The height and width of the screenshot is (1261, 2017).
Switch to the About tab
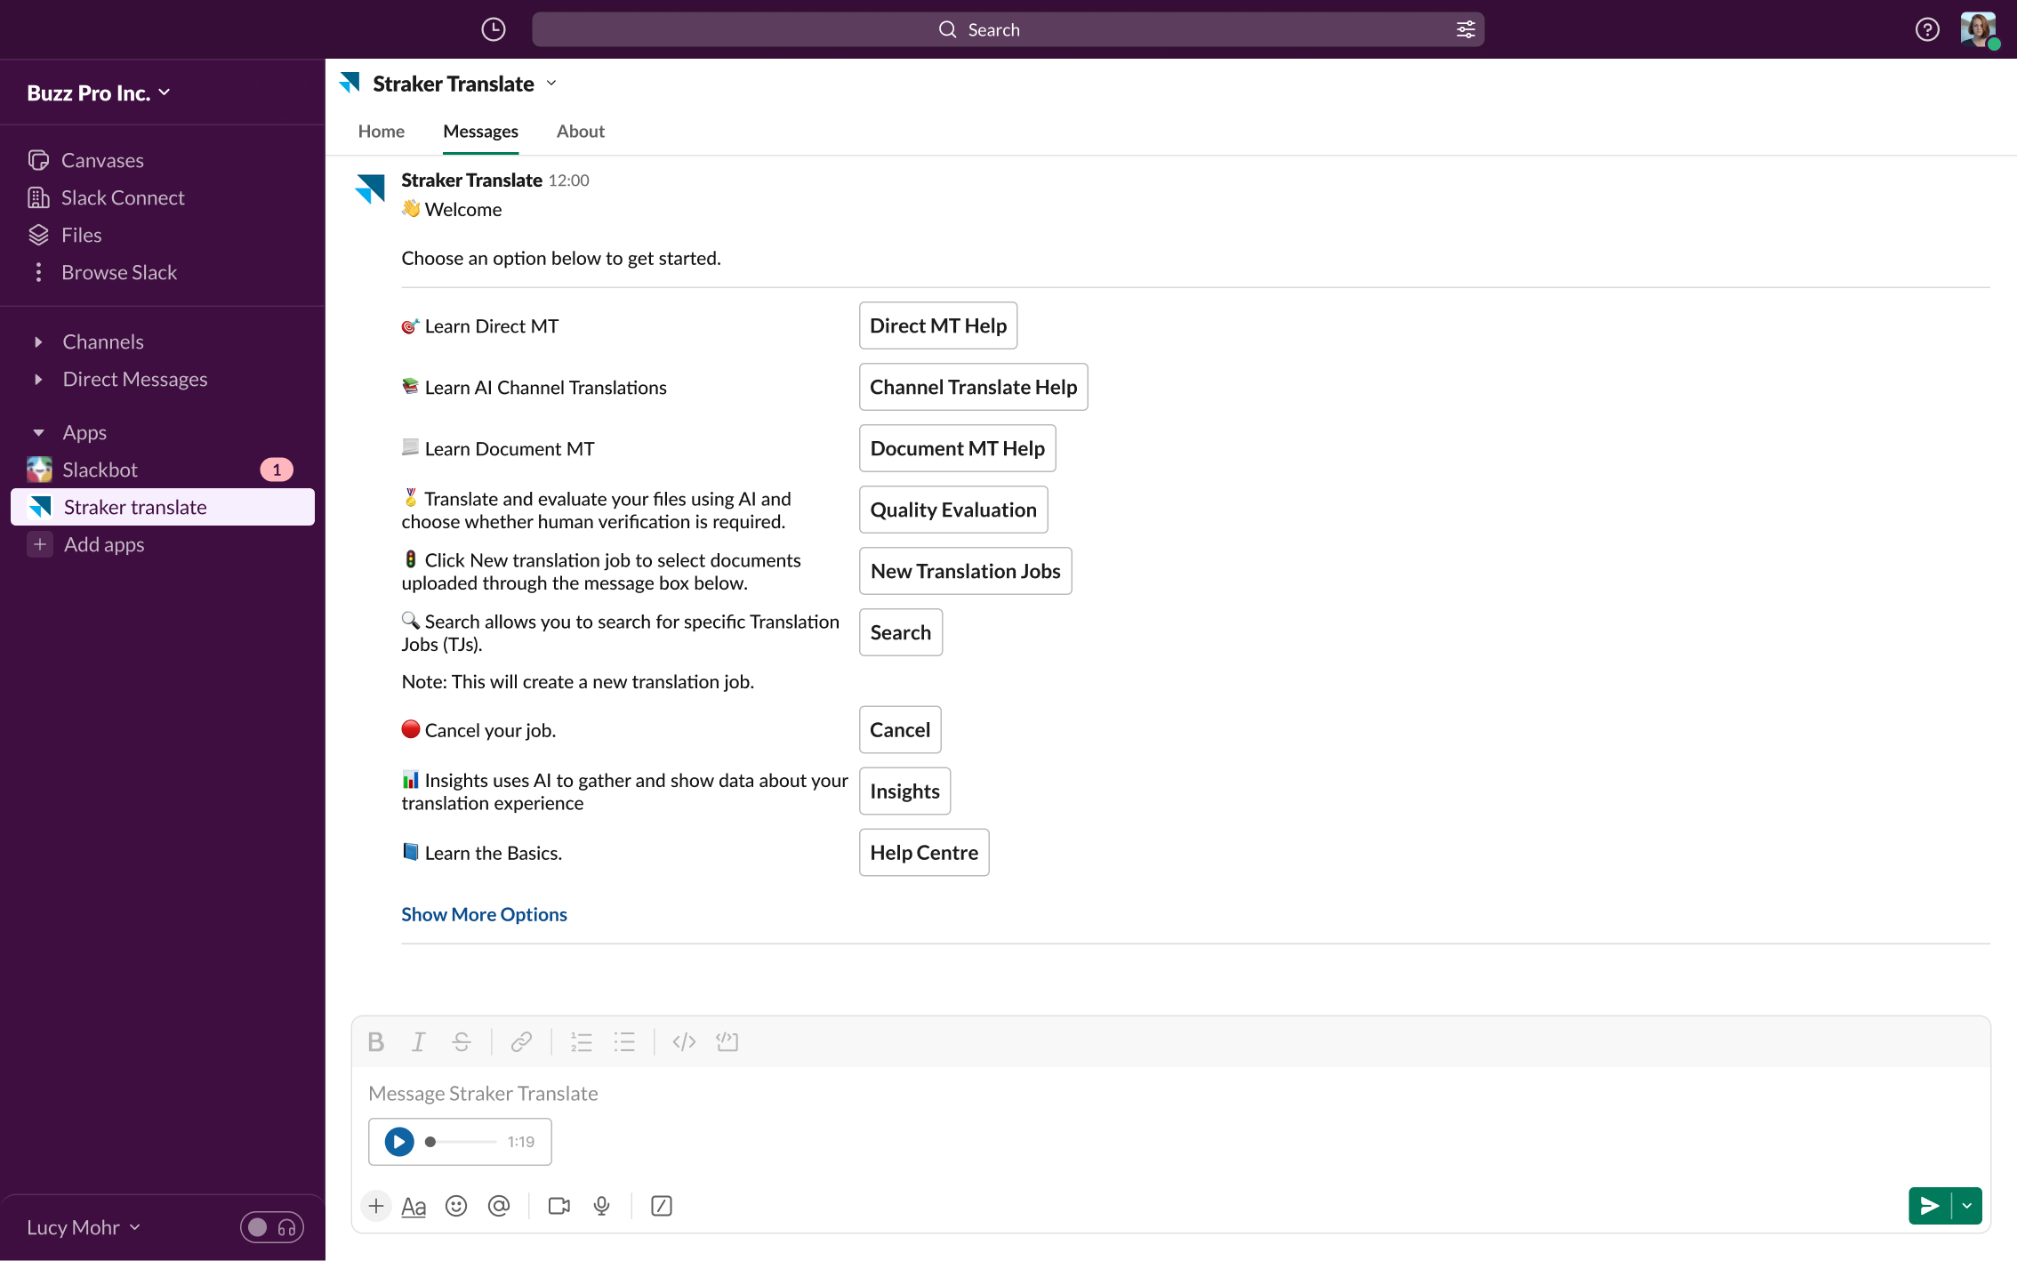pos(580,131)
